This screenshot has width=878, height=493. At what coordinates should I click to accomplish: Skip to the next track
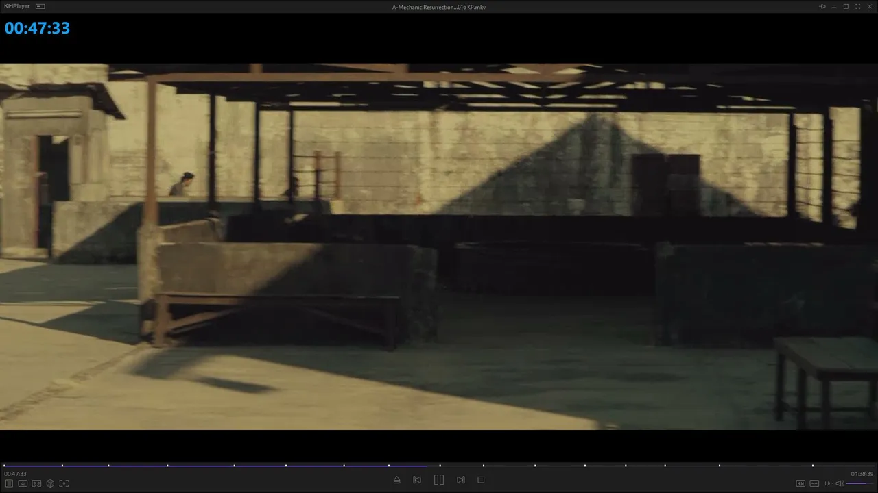(461, 480)
